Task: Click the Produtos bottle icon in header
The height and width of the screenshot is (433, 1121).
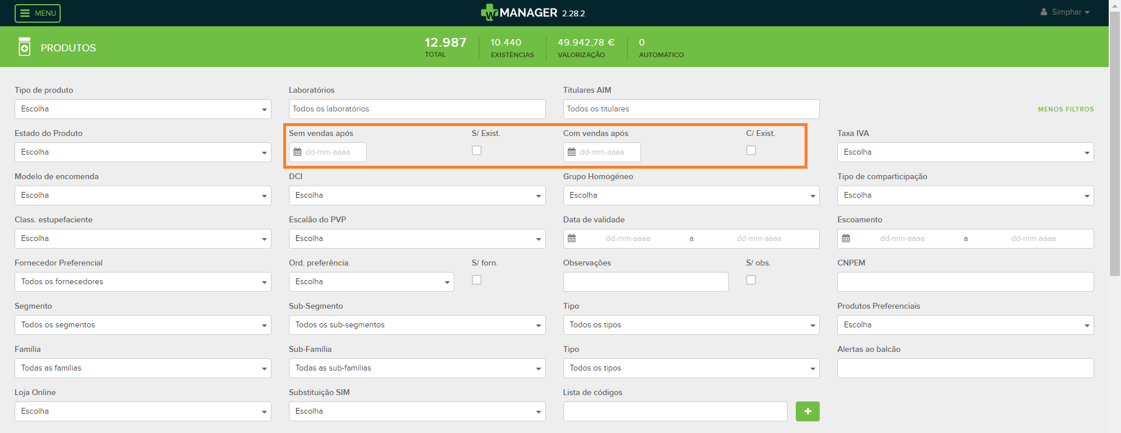Action: point(25,47)
